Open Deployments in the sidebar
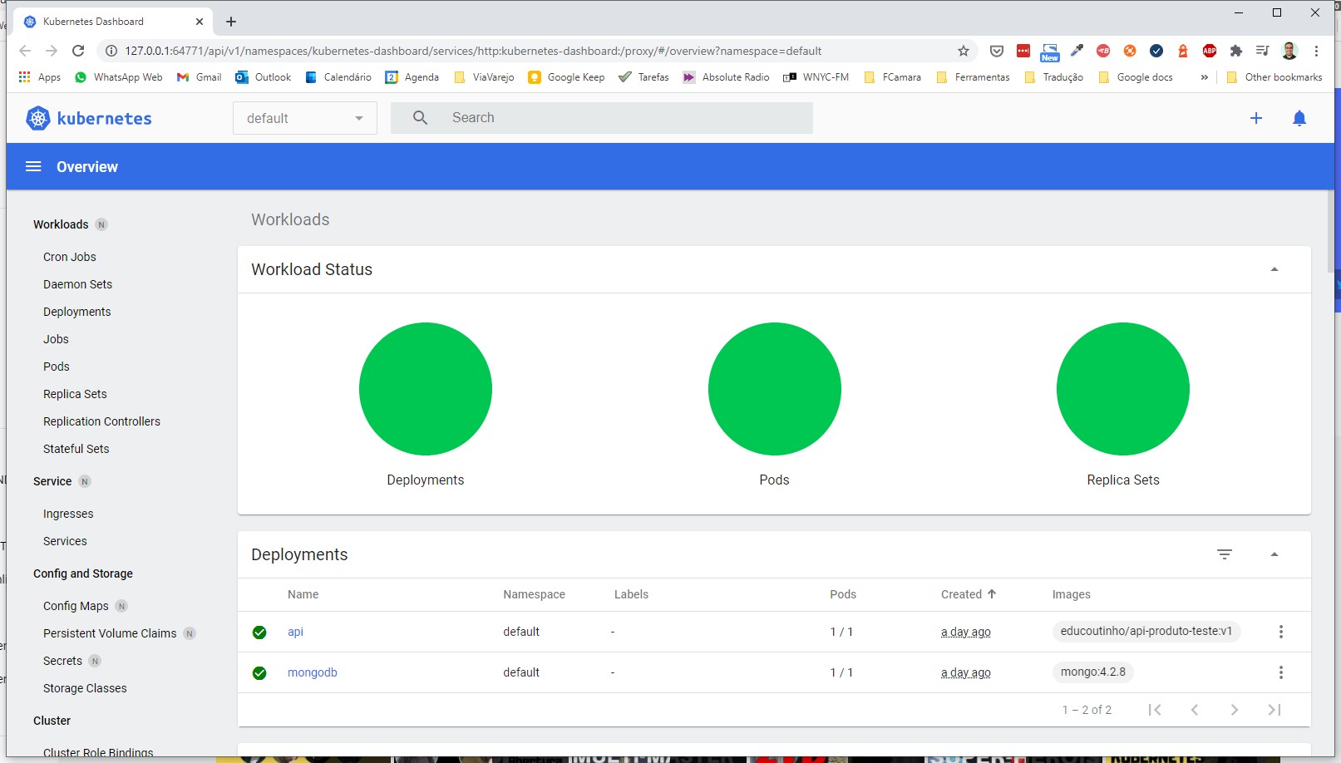Viewport: 1341px width, 763px height. click(76, 312)
